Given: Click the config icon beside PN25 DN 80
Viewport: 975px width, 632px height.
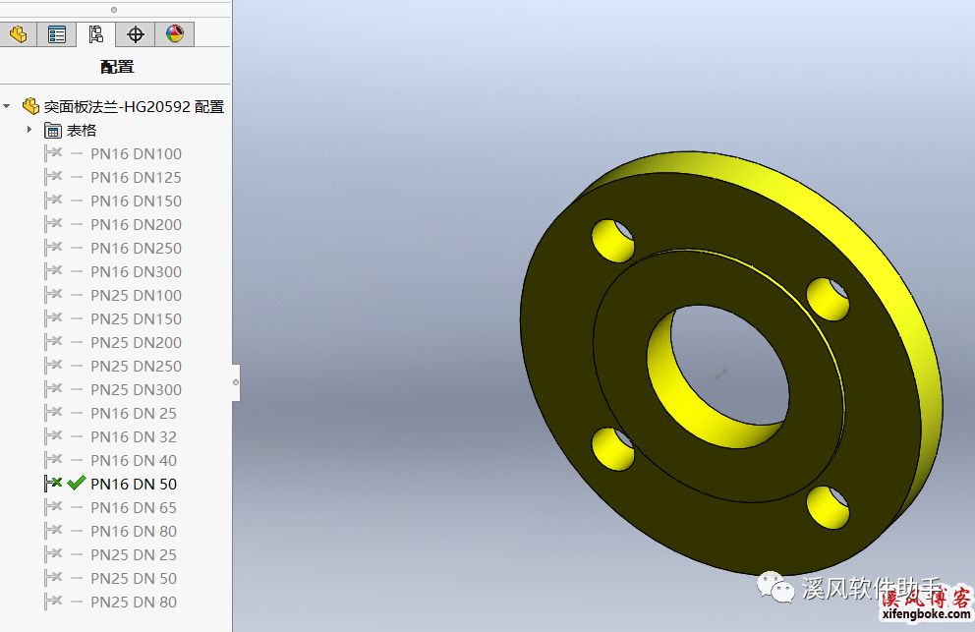Looking at the screenshot, I should coord(53,602).
